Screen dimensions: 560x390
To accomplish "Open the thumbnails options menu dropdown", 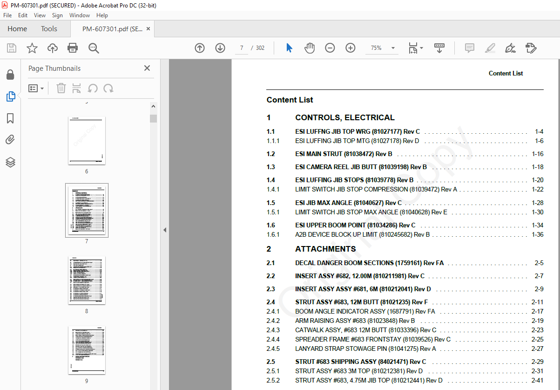I will pyautogui.click(x=36, y=88).
